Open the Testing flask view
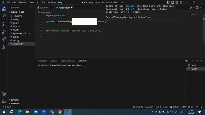 tap(4, 47)
